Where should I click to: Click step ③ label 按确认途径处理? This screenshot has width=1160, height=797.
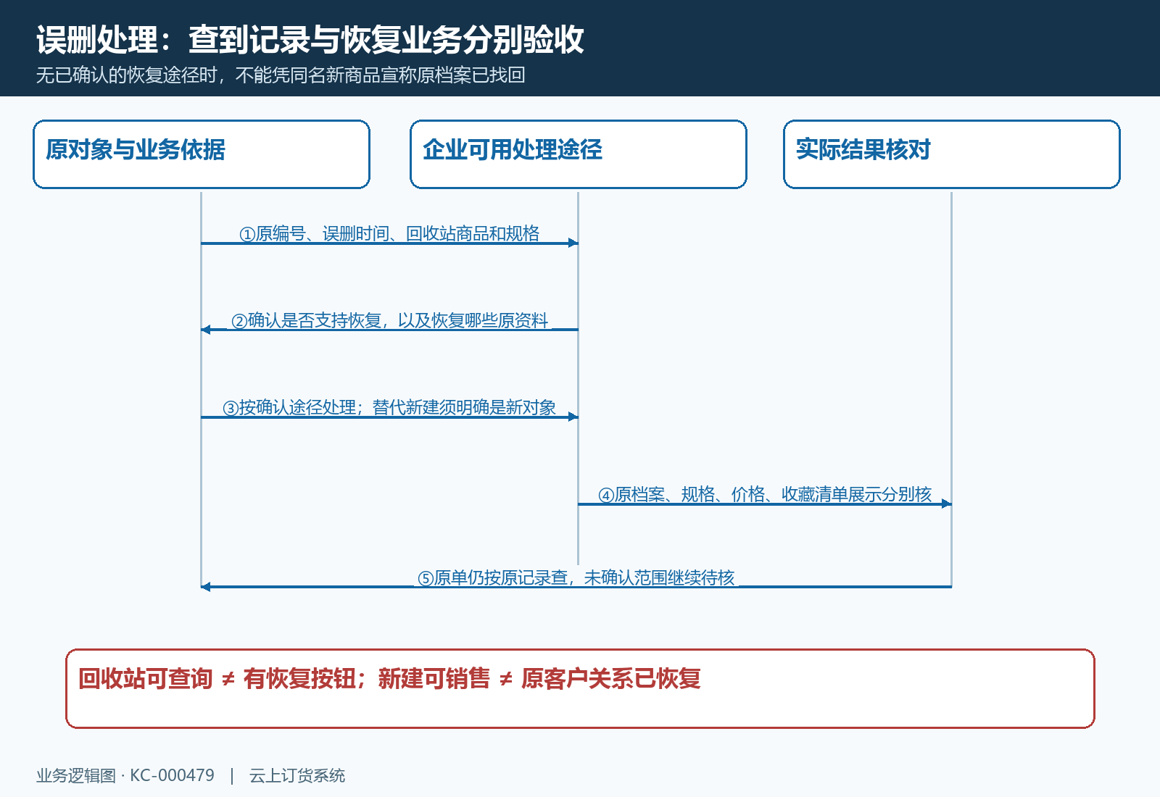[389, 407]
